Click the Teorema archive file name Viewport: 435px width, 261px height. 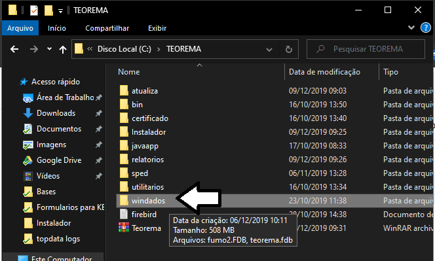[146, 228]
